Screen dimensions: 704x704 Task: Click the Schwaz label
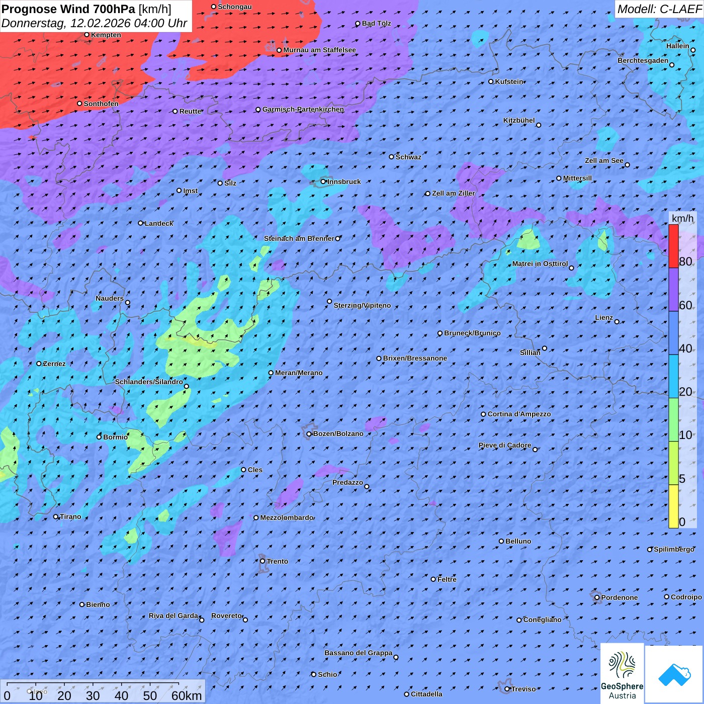(408, 157)
